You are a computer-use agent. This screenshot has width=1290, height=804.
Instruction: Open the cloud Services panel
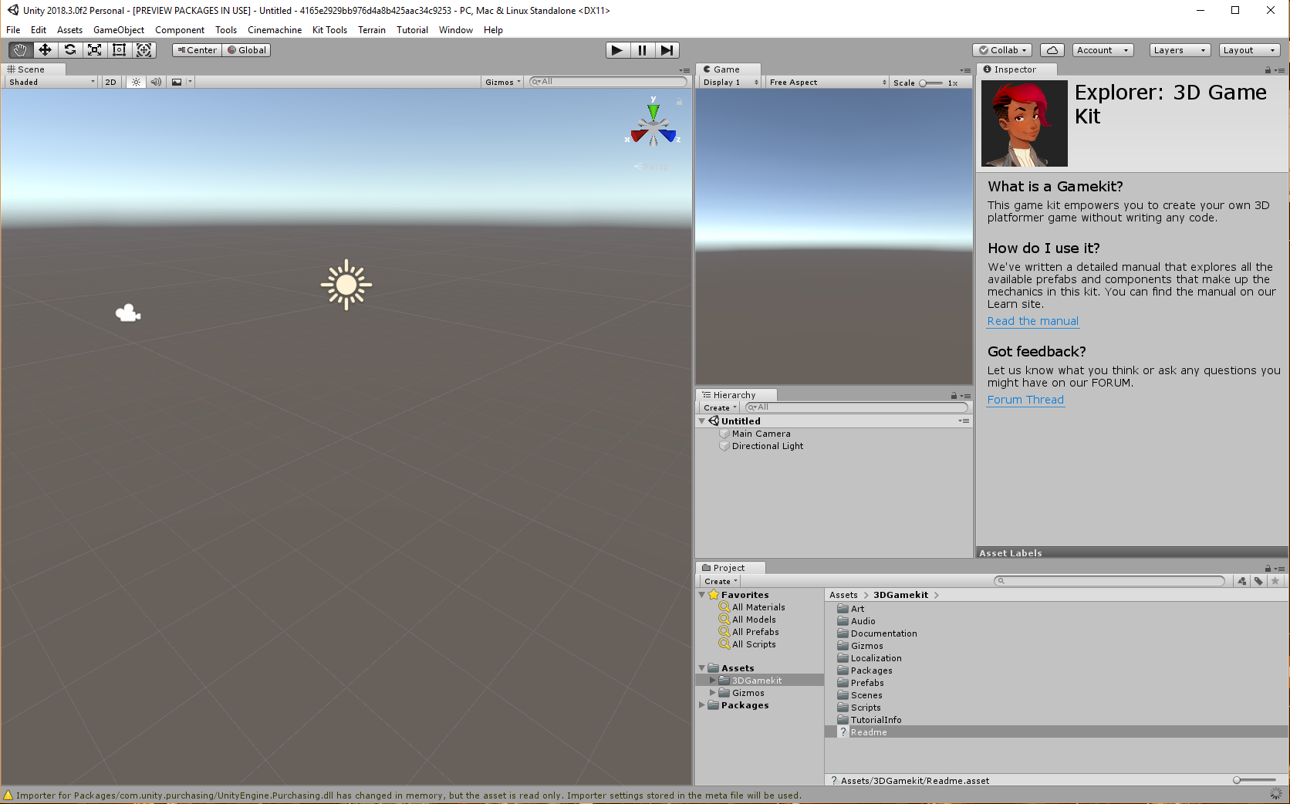(1052, 50)
